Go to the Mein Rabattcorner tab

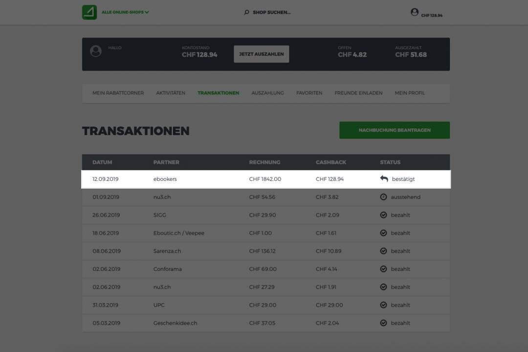118,93
